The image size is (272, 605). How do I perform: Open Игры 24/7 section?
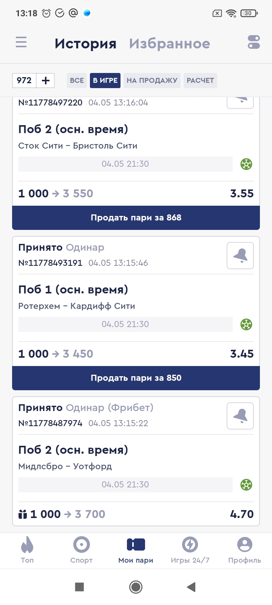(x=190, y=550)
